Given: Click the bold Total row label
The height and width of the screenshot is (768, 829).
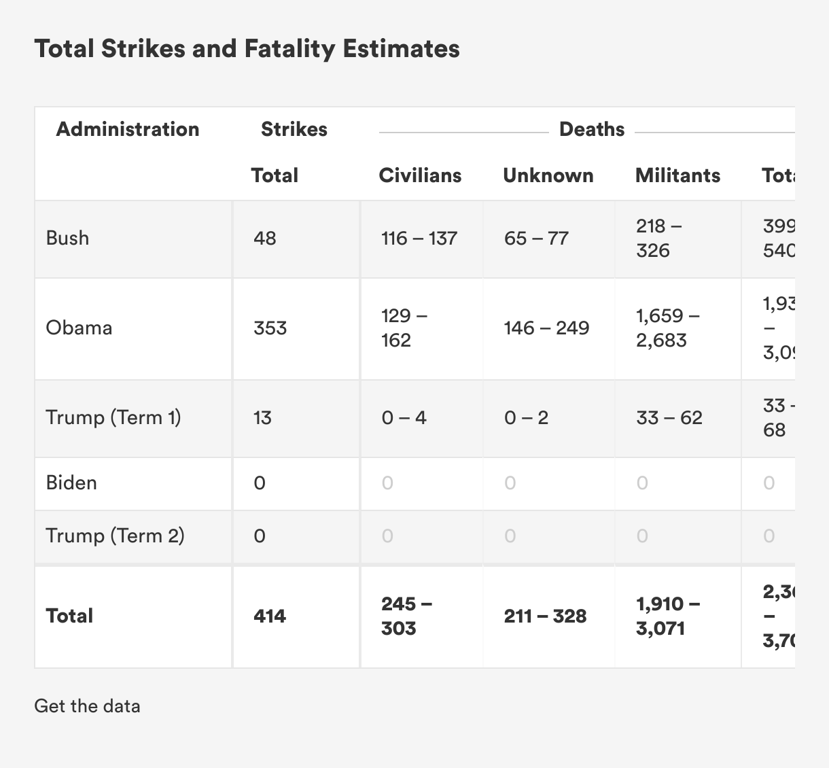Looking at the screenshot, I should pyautogui.click(x=69, y=616).
